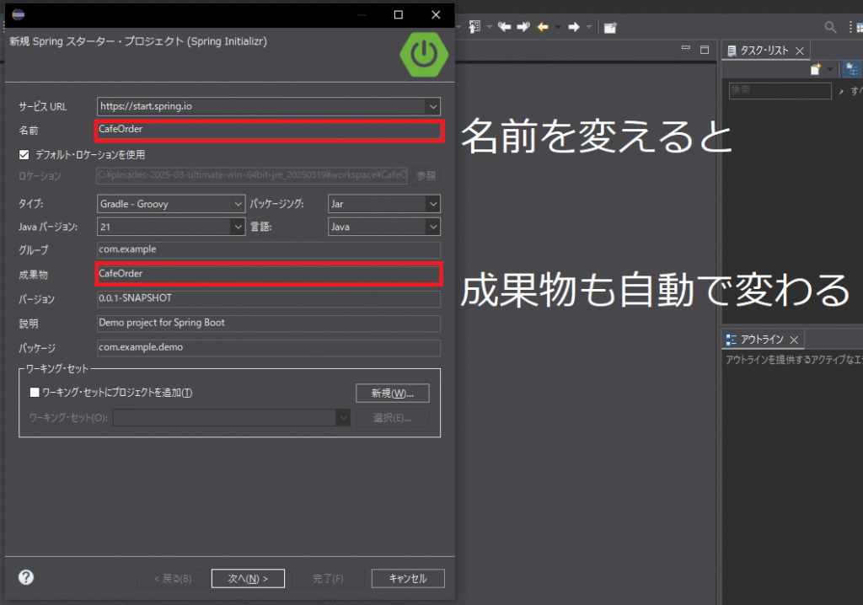
Task: Click the グループ field com.example
Action: pyautogui.click(x=269, y=250)
